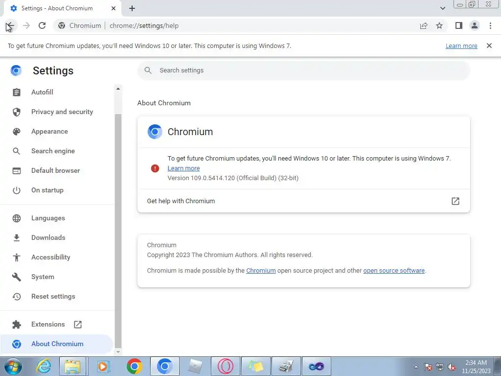Open Opera GX from the taskbar
Viewport: 501px width, 376px height.
(225, 366)
